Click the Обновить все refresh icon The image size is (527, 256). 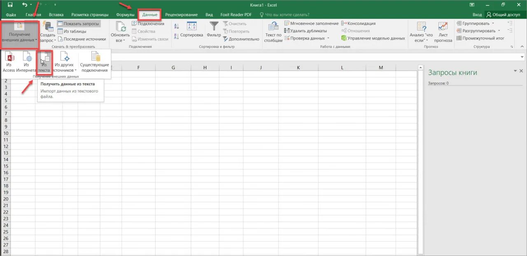point(120,27)
